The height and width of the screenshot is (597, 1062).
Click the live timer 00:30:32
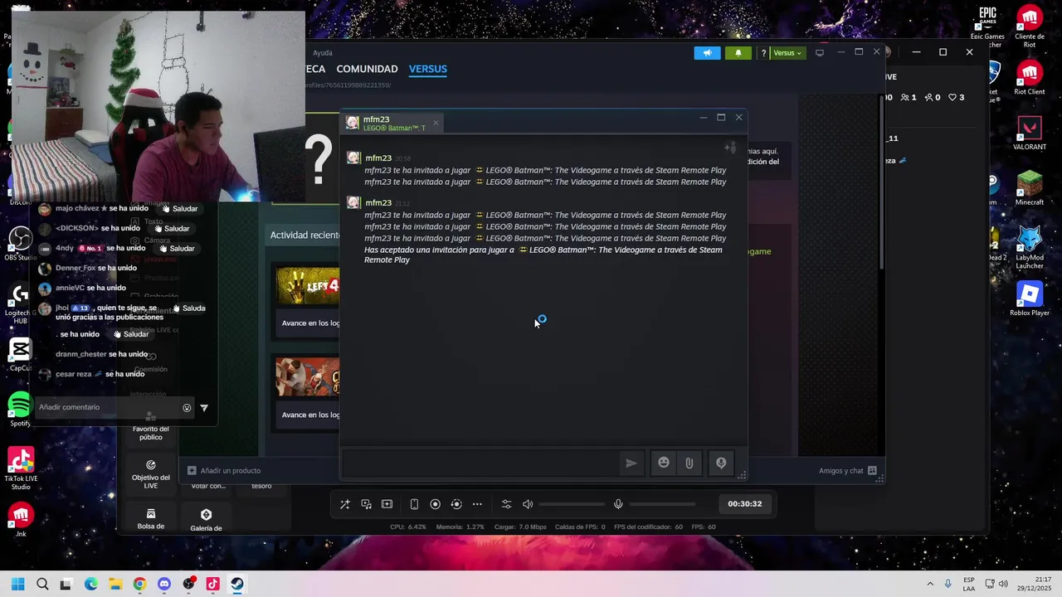(x=744, y=504)
